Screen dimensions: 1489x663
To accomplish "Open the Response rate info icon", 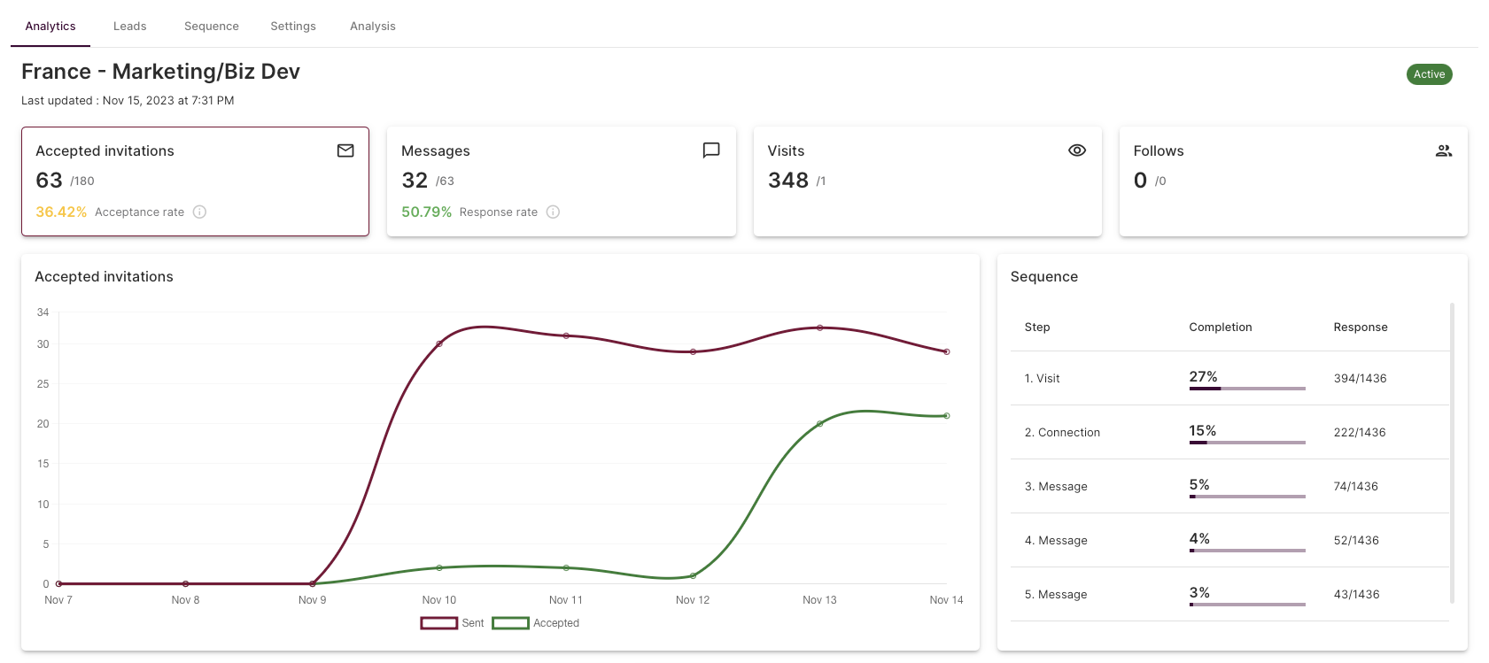I will [x=553, y=212].
